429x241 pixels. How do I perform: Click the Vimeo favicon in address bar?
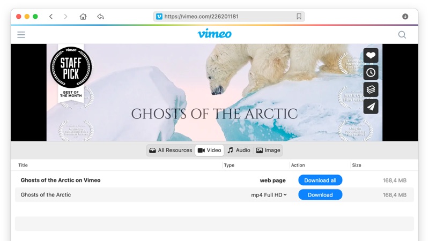pos(159,17)
